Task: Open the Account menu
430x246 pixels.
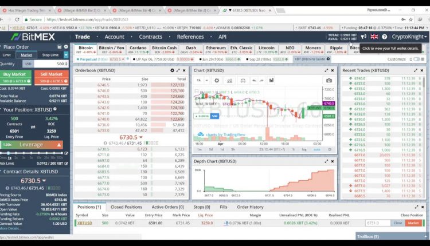Action: coord(114,37)
